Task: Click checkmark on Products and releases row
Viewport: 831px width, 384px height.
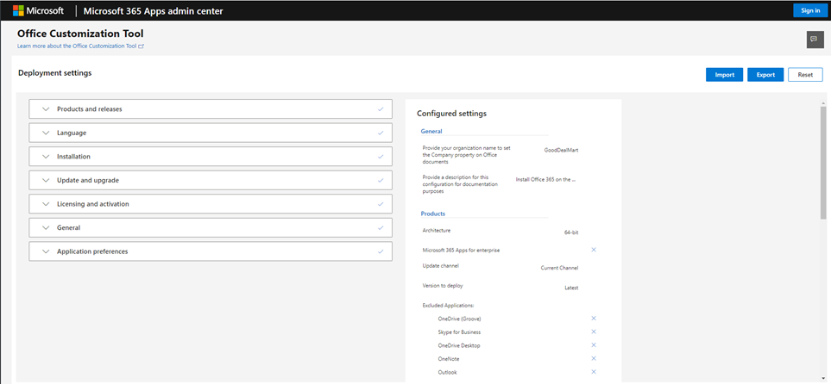Action: (x=381, y=109)
